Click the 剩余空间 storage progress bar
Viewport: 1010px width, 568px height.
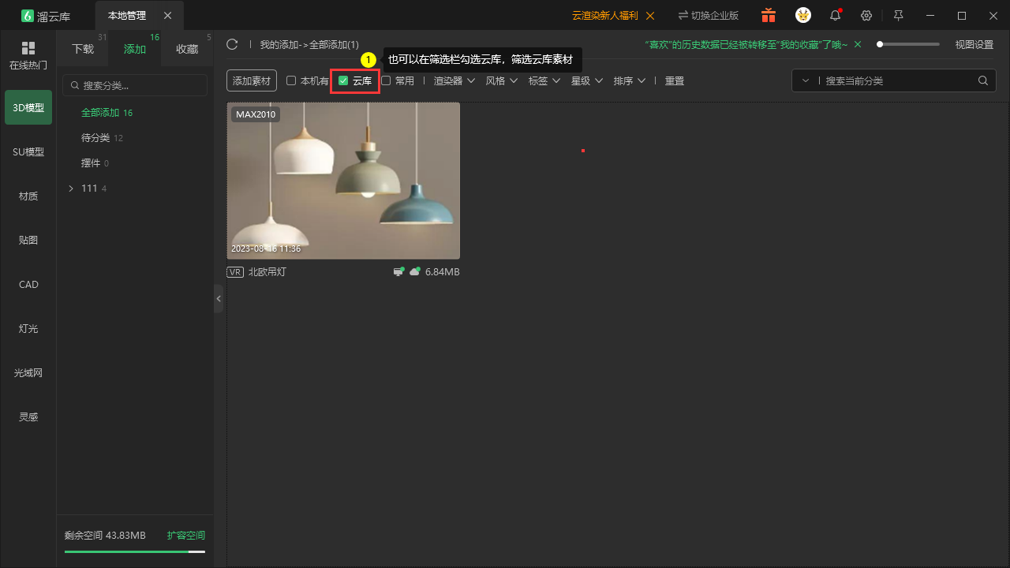(x=135, y=551)
